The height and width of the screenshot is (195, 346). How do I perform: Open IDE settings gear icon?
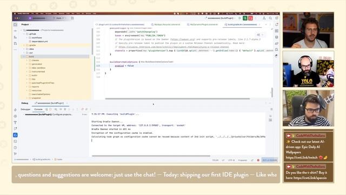(276, 18)
